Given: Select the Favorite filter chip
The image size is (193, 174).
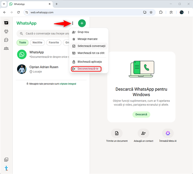Looking at the screenshot, I should coord(54,42).
